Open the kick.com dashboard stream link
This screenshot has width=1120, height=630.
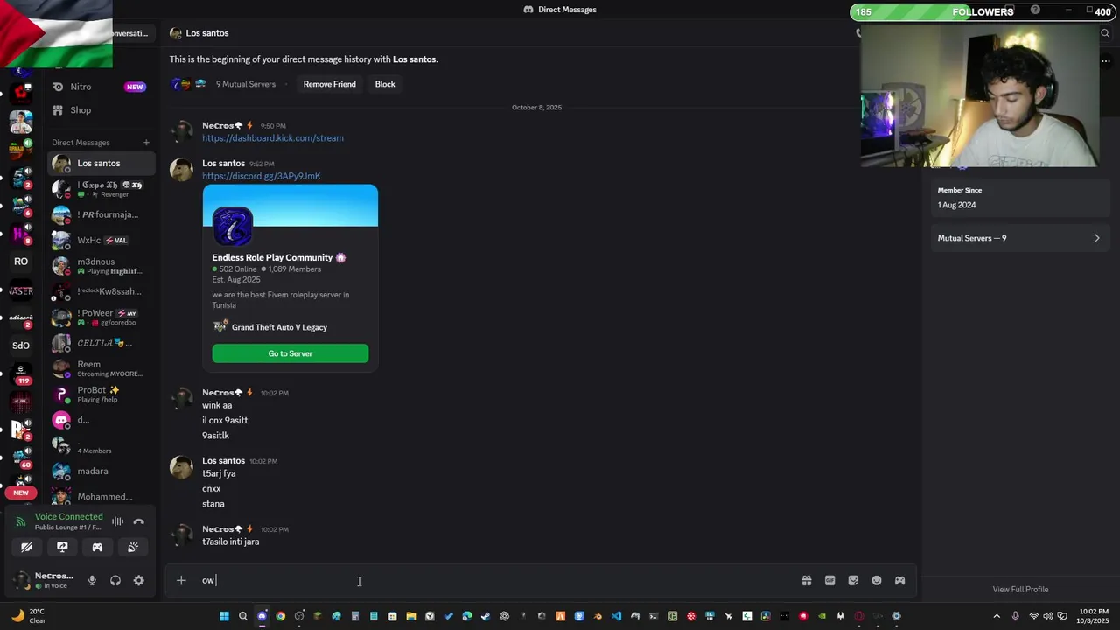click(273, 138)
